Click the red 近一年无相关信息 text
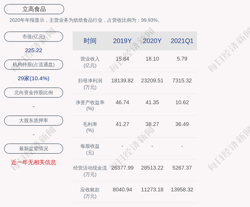Screen dimensions: 250x207 [x=34, y=162]
